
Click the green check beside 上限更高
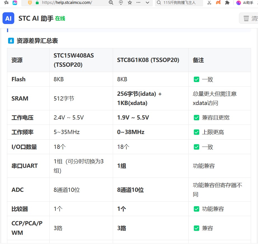coord(196,132)
